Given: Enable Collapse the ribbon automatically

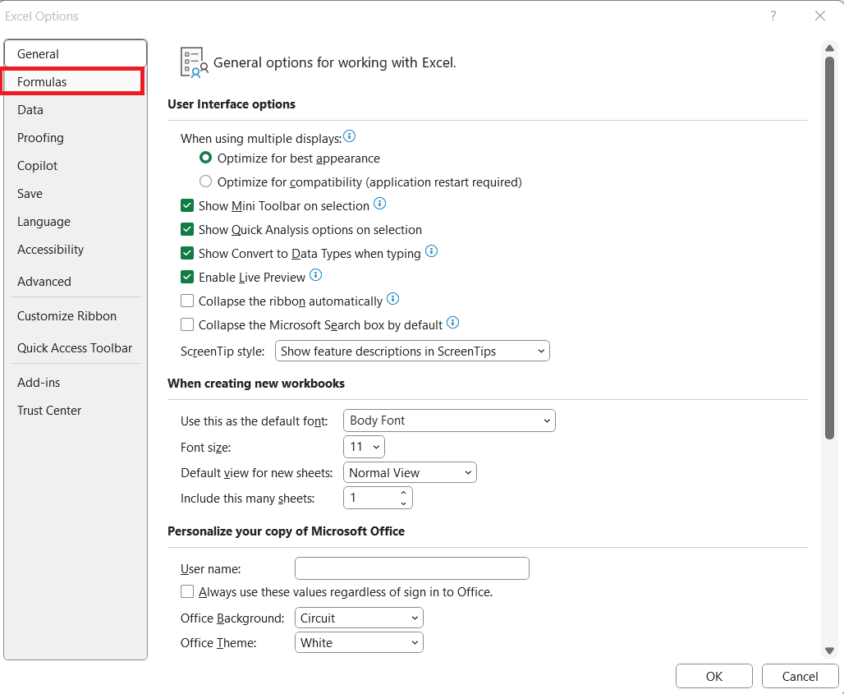Looking at the screenshot, I should pyautogui.click(x=186, y=301).
